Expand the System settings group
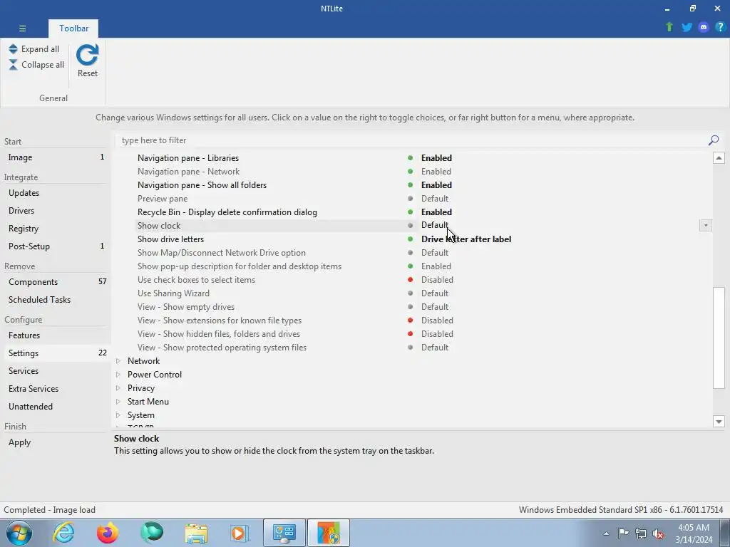 [118, 415]
